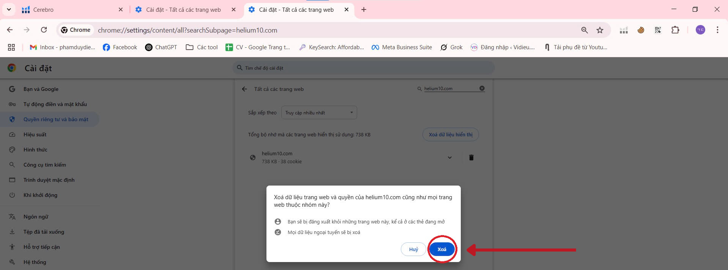The height and width of the screenshot is (270, 728).
Task: Open the Đăng nhập Vidieu bookmark
Action: 503,47
